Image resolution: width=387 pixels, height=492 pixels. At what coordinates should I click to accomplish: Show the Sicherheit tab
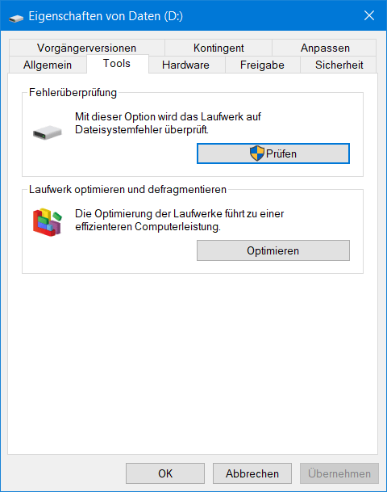339,65
